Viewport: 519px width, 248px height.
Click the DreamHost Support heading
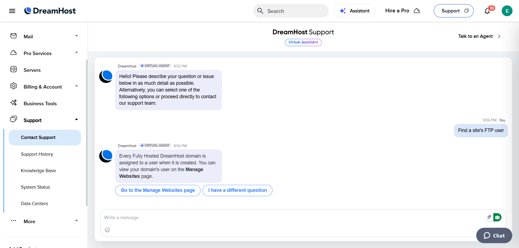coord(303,32)
